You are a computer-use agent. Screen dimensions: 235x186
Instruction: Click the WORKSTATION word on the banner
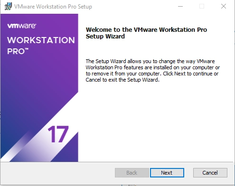[x=41, y=40]
